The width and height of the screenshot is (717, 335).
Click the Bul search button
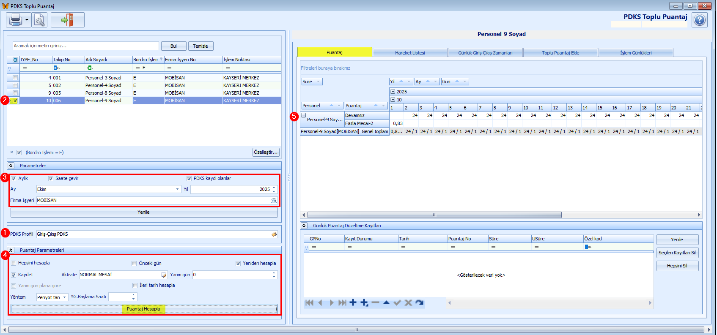pyautogui.click(x=173, y=46)
